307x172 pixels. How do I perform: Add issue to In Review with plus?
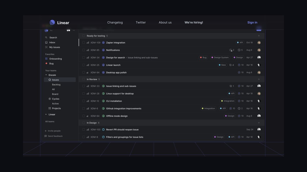tap(259, 79)
